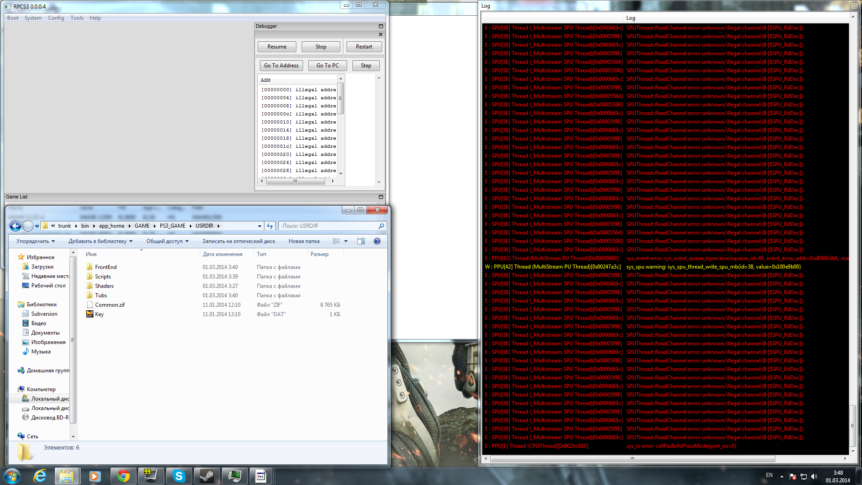Toggle the preview pane icon
Screen dimensions: 862x485
pos(361,241)
